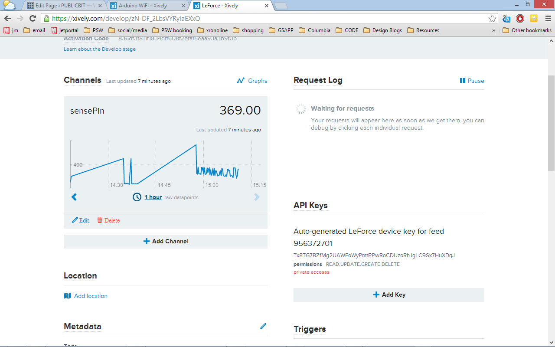Edit Metadata with the pencil icon
Viewport: 555px width, 347px height.
[263, 326]
